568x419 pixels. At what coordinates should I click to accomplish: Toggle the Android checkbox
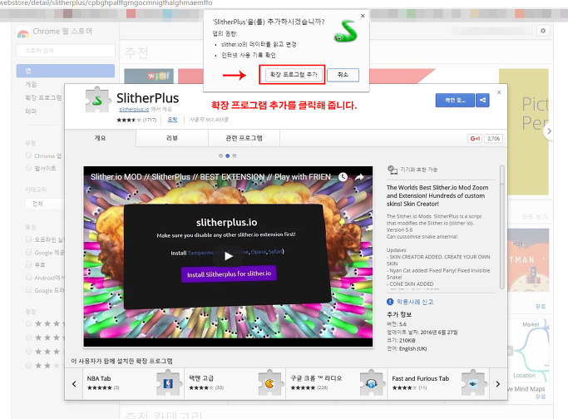(x=28, y=278)
